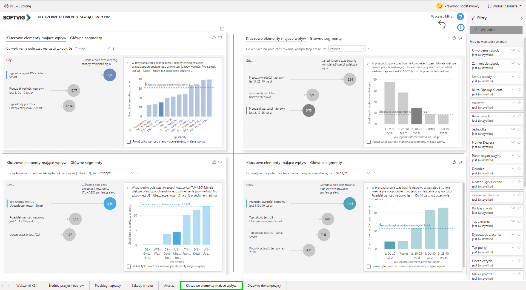Enable checkbox under Typ szkody chart, top-left
The height and width of the screenshot is (290, 526).
point(129,142)
